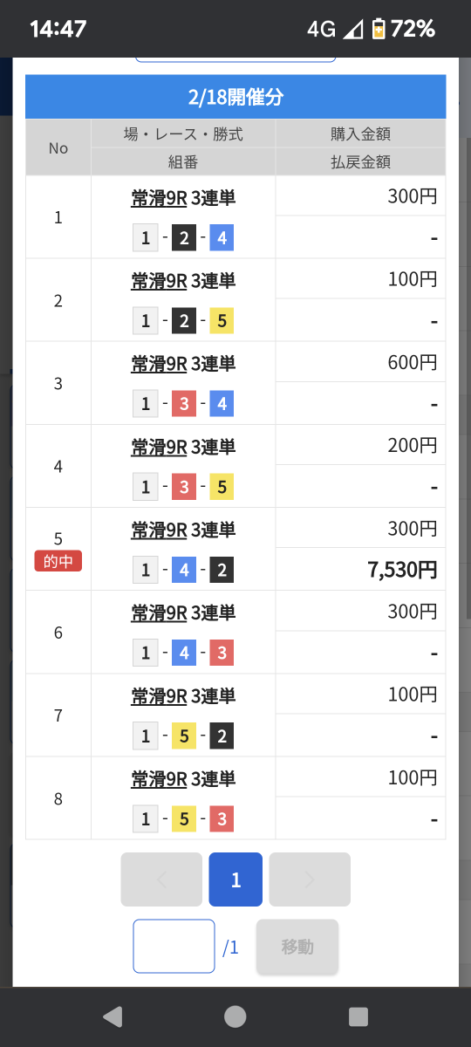Tap the Android recent apps square
This screenshot has height=1047, width=471.
click(358, 1016)
